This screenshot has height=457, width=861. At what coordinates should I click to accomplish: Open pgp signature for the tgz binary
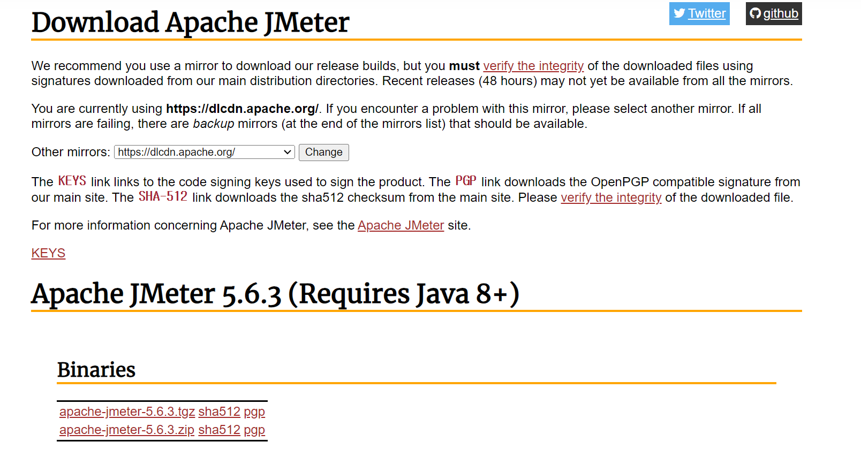pos(254,412)
